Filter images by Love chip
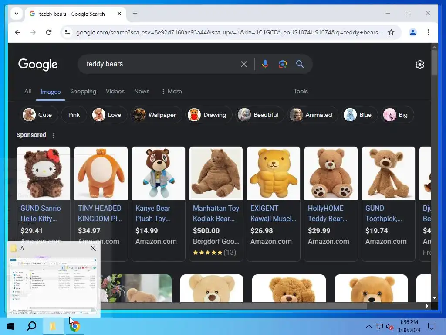 pos(108,115)
